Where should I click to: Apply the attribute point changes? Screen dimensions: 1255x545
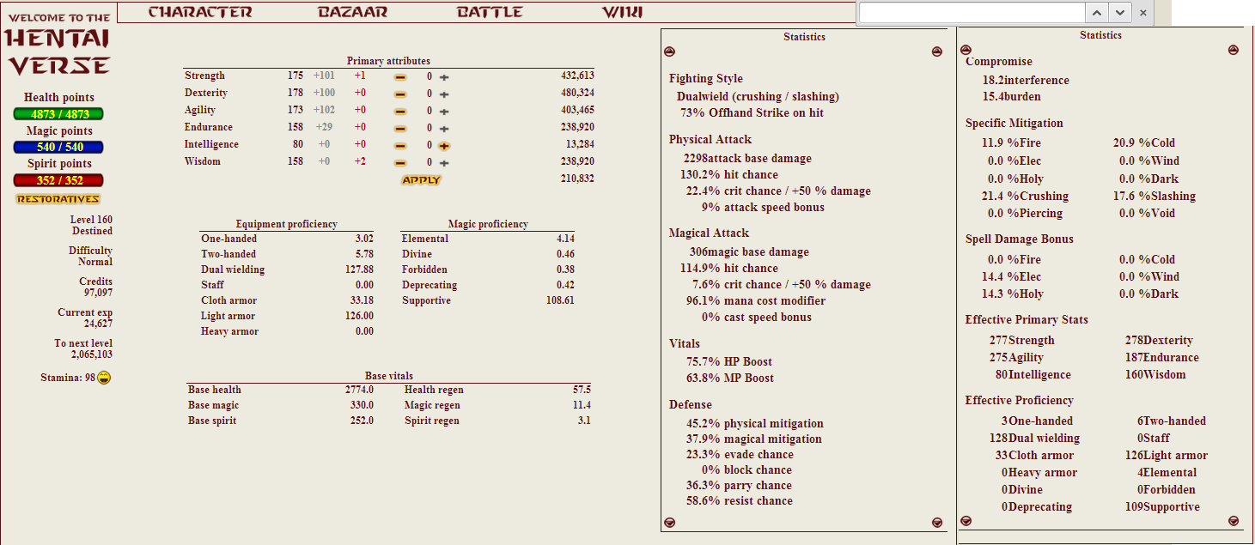coord(421,180)
